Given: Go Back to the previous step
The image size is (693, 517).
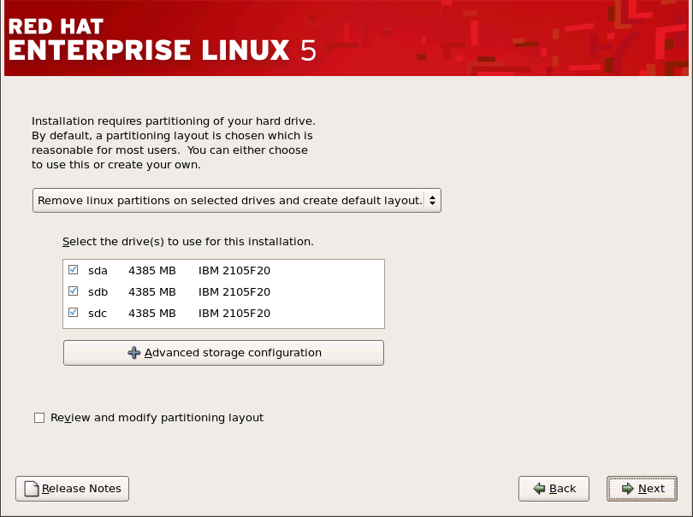Looking at the screenshot, I should [x=554, y=488].
